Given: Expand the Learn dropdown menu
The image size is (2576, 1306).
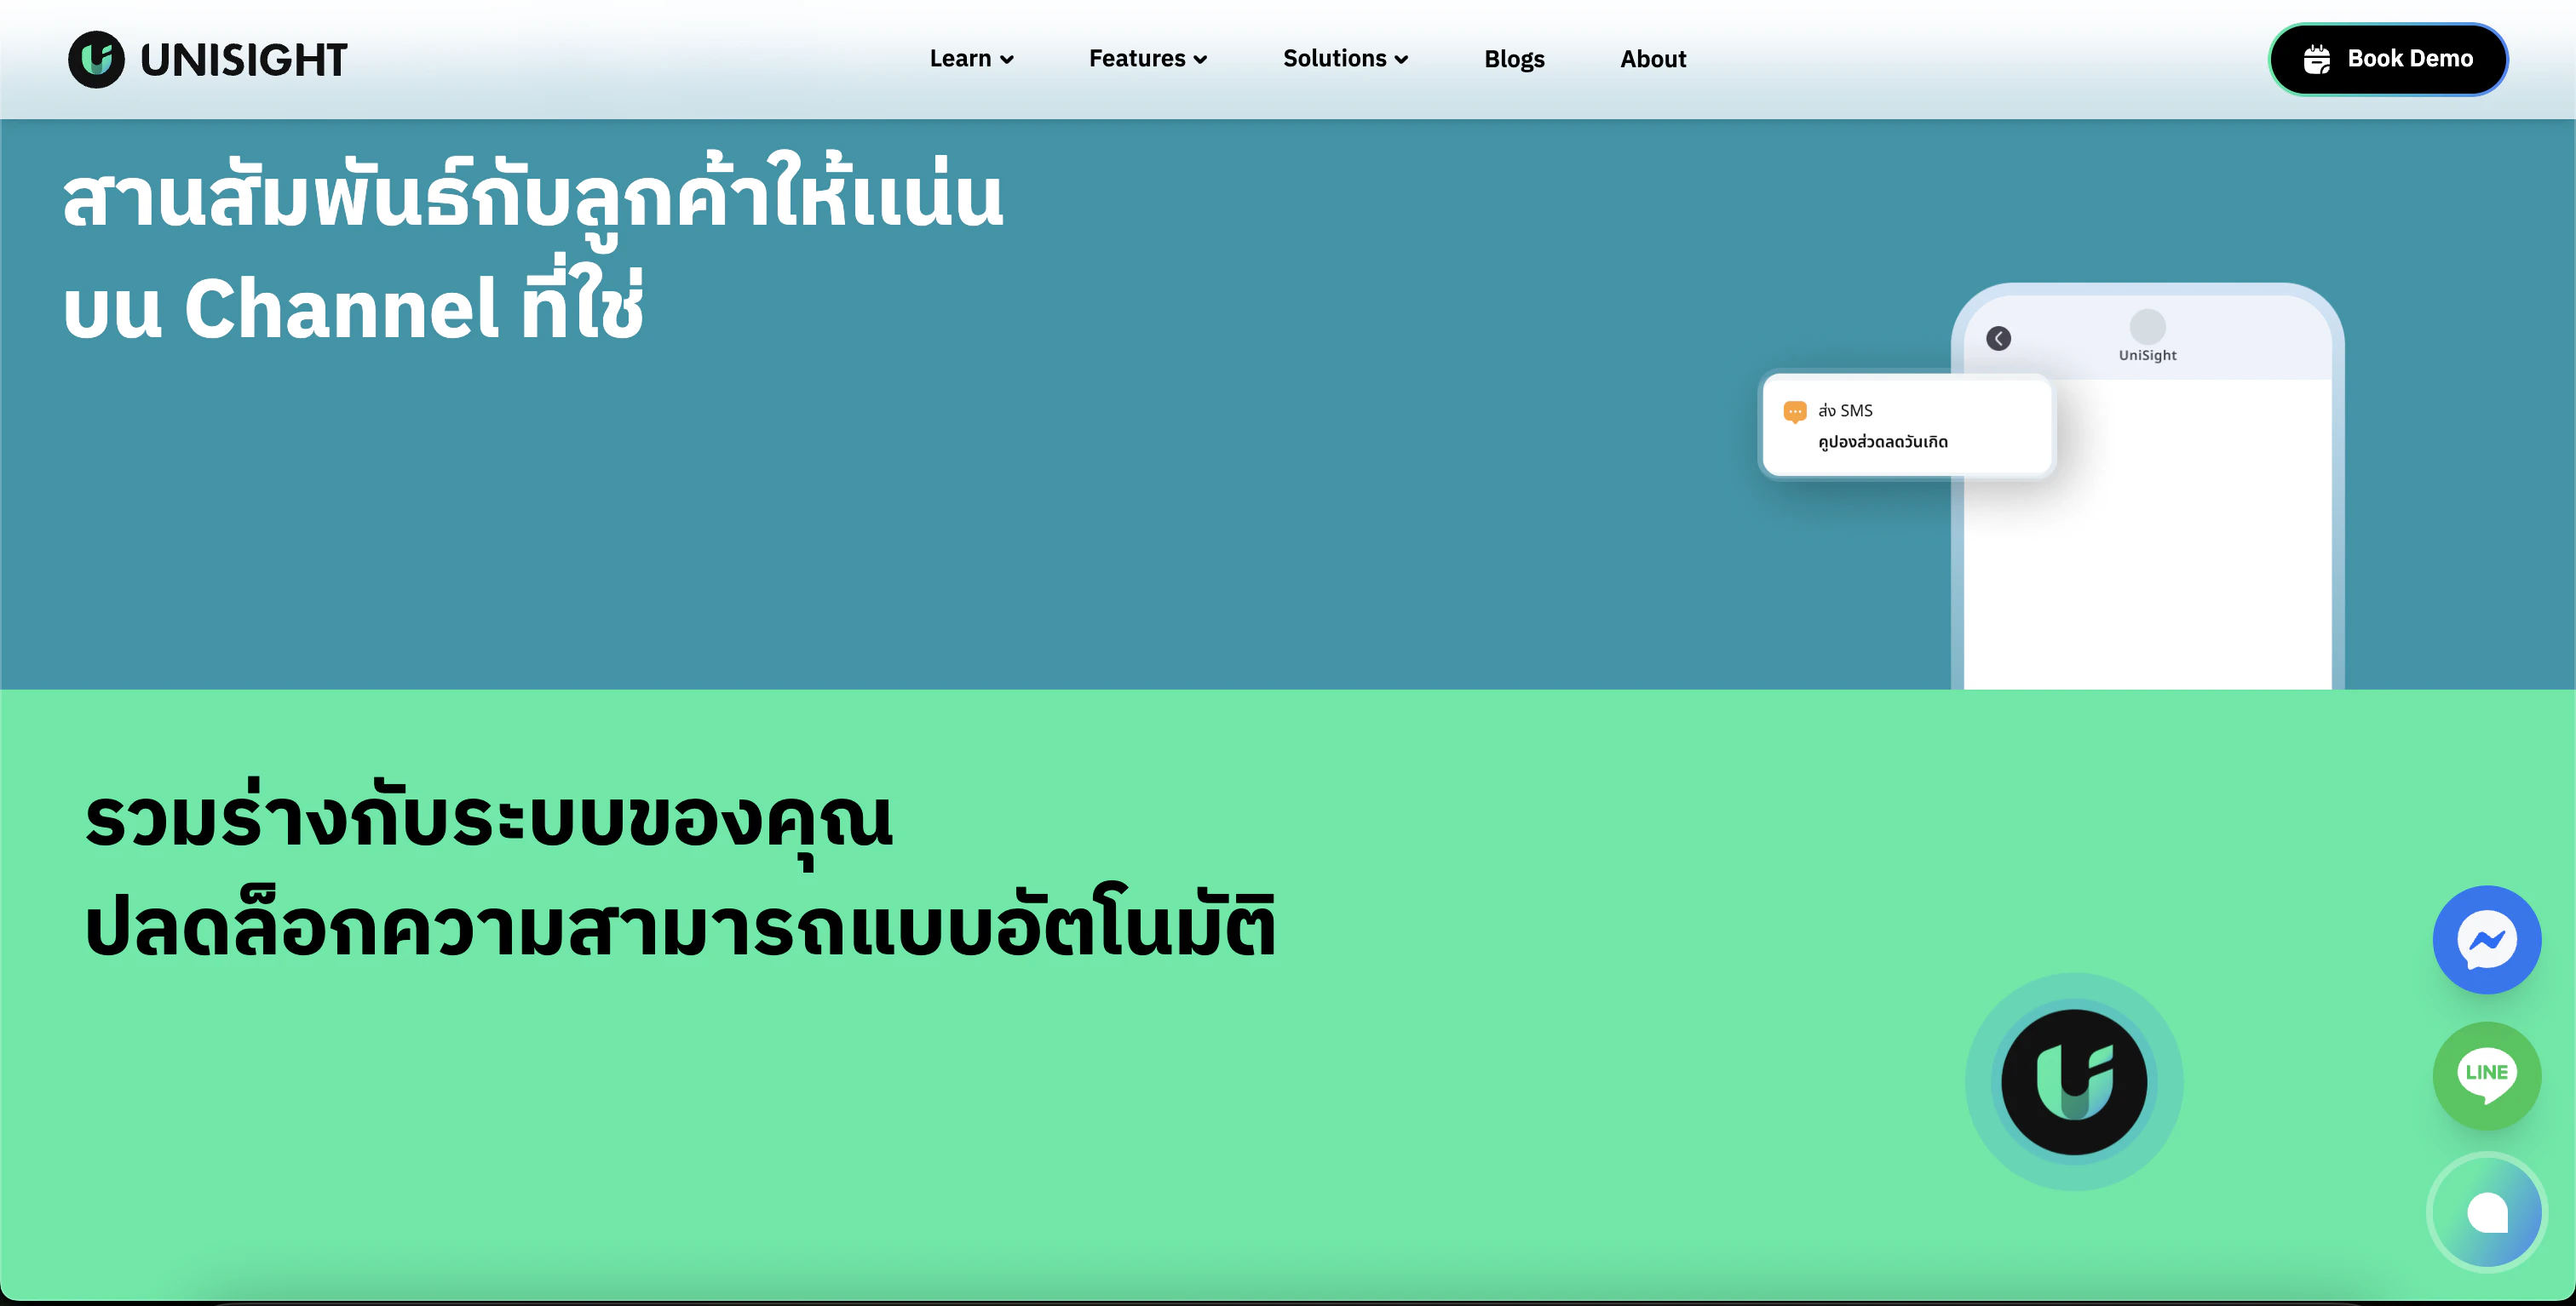Looking at the screenshot, I should point(971,59).
